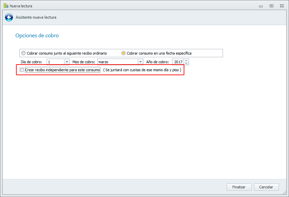
Task: Click the Año de cobro field showing 2017
Action: pyautogui.click(x=178, y=62)
